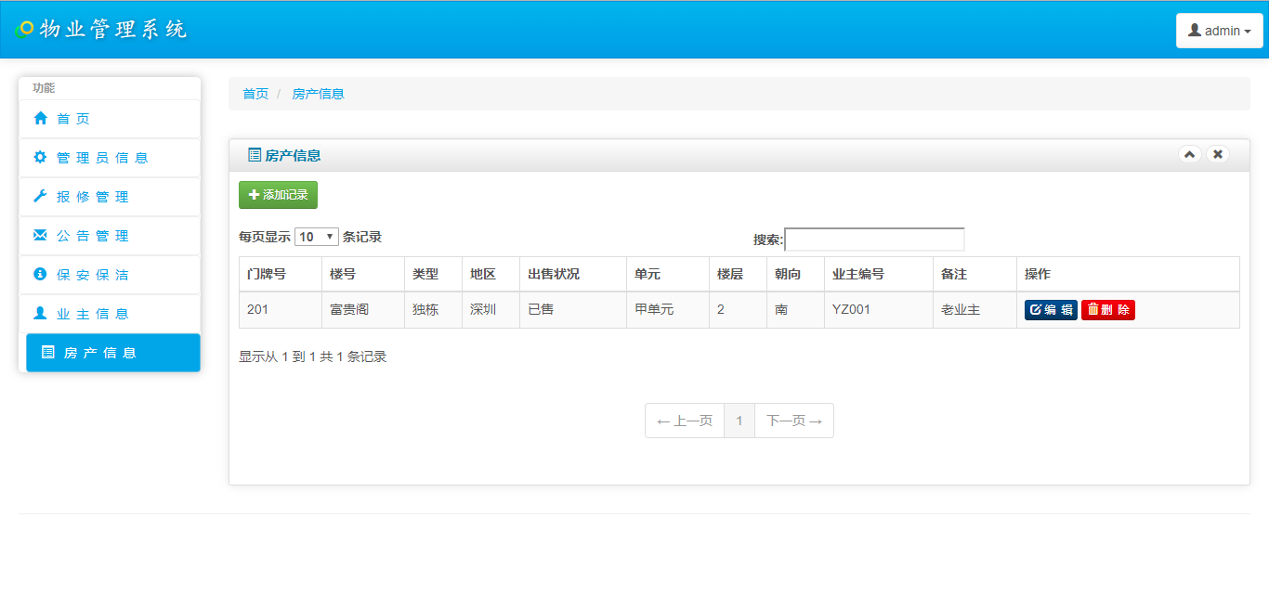This screenshot has height=609, width=1269.
Task: Go to previous page with 上一页
Action: [x=685, y=421]
